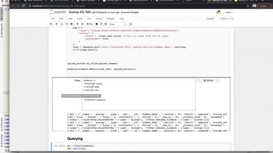Image resolution: width=273 pixels, height=153 pixels.
Task: Open the browser profile avatar
Action: pos(254,6)
